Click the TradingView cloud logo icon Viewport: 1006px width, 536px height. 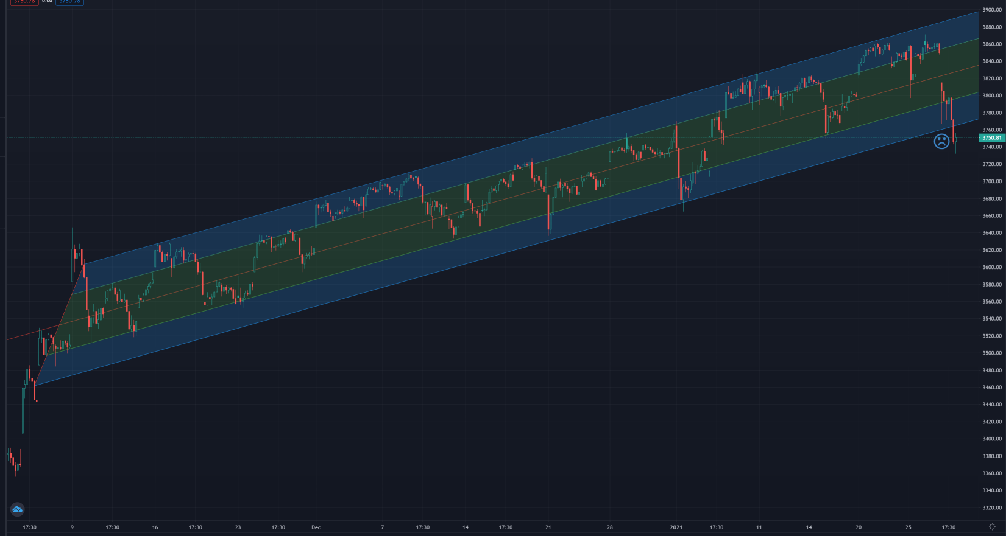tap(17, 509)
